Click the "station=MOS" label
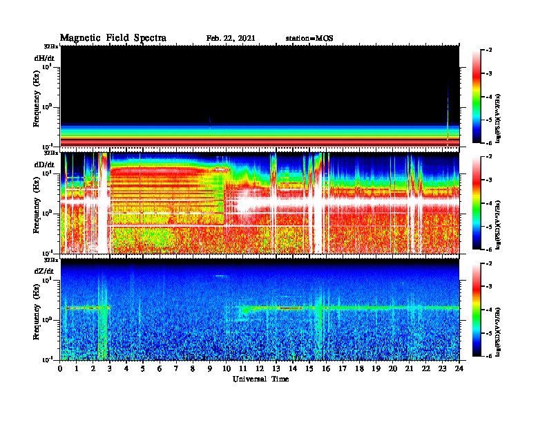 point(309,39)
